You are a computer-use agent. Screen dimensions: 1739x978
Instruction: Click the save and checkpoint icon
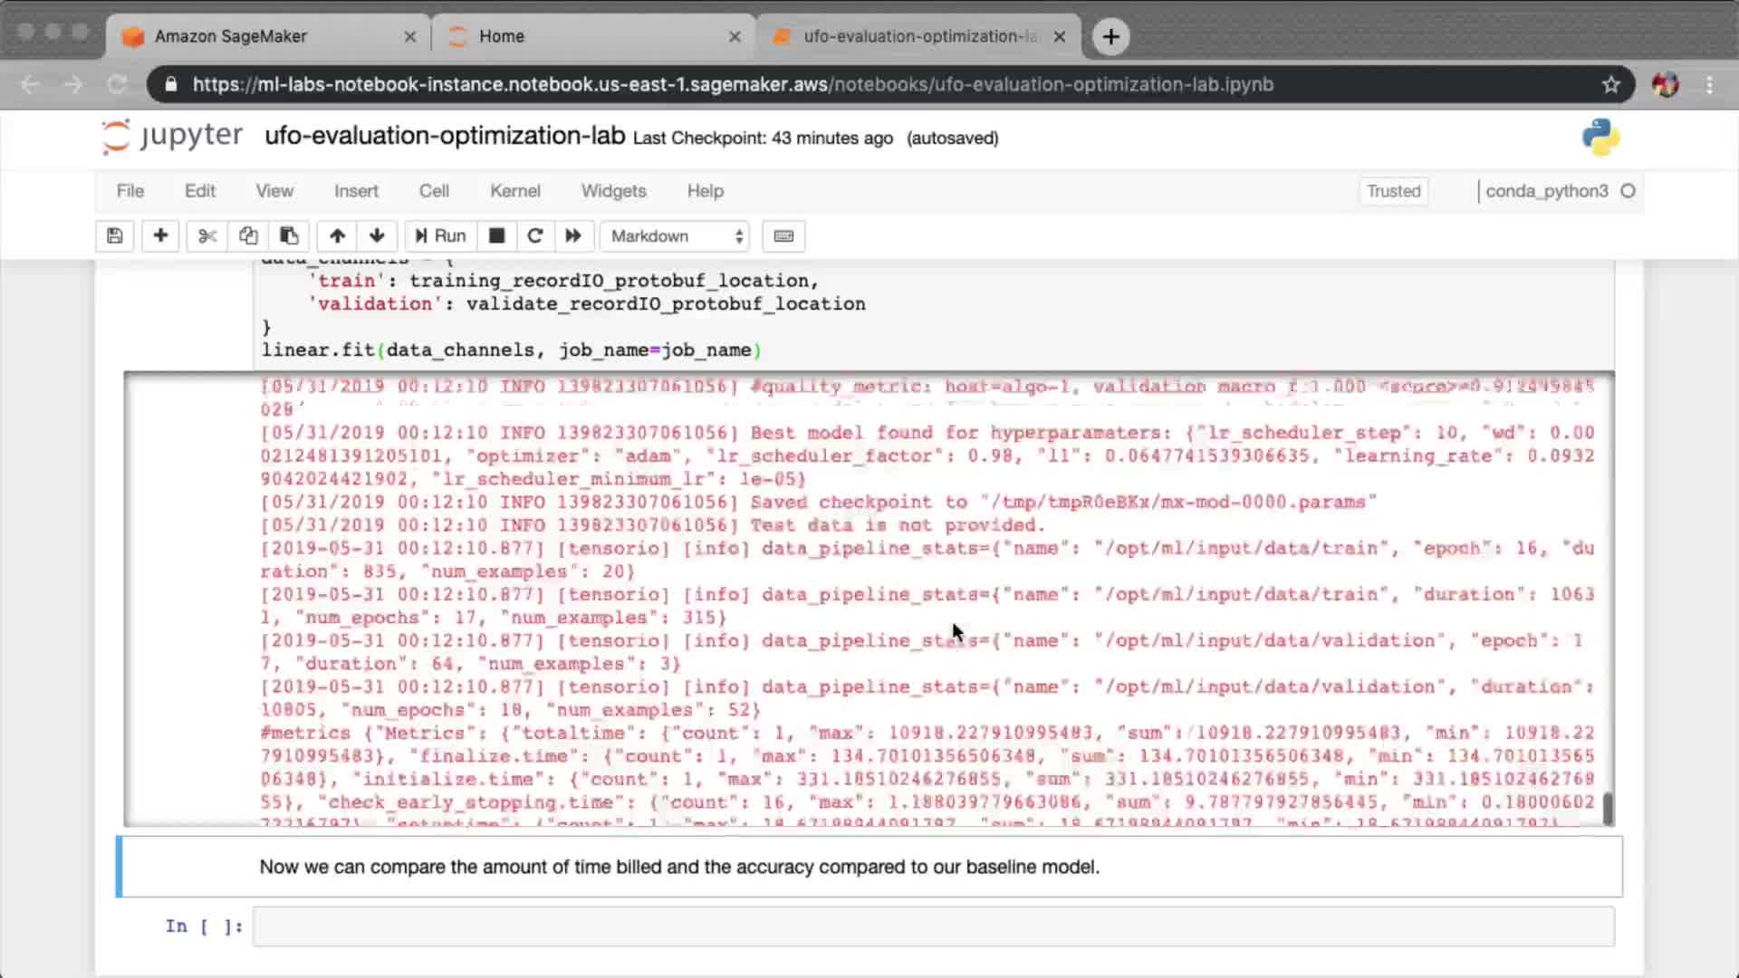[115, 236]
